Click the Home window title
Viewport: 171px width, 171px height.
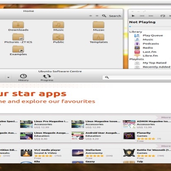tap(29, 11)
